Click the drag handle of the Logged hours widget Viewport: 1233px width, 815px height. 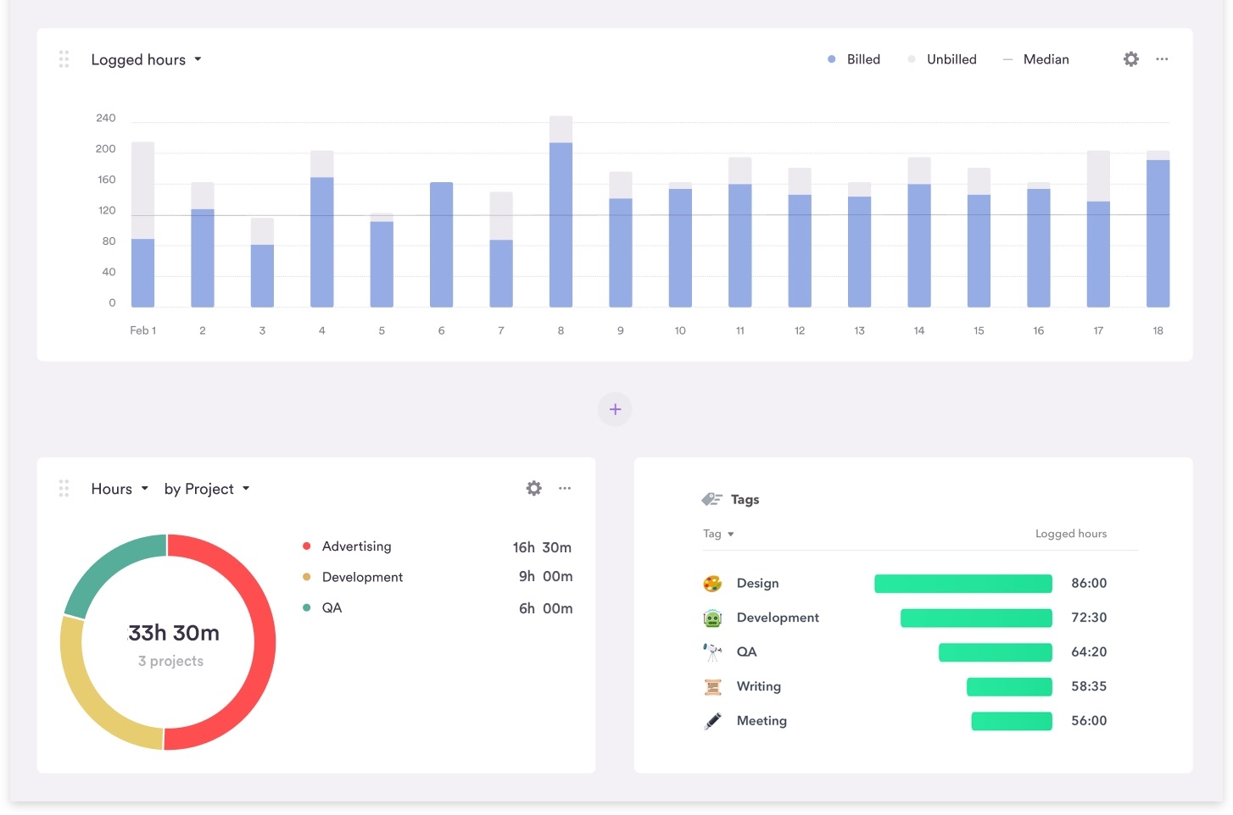tap(64, 58)
